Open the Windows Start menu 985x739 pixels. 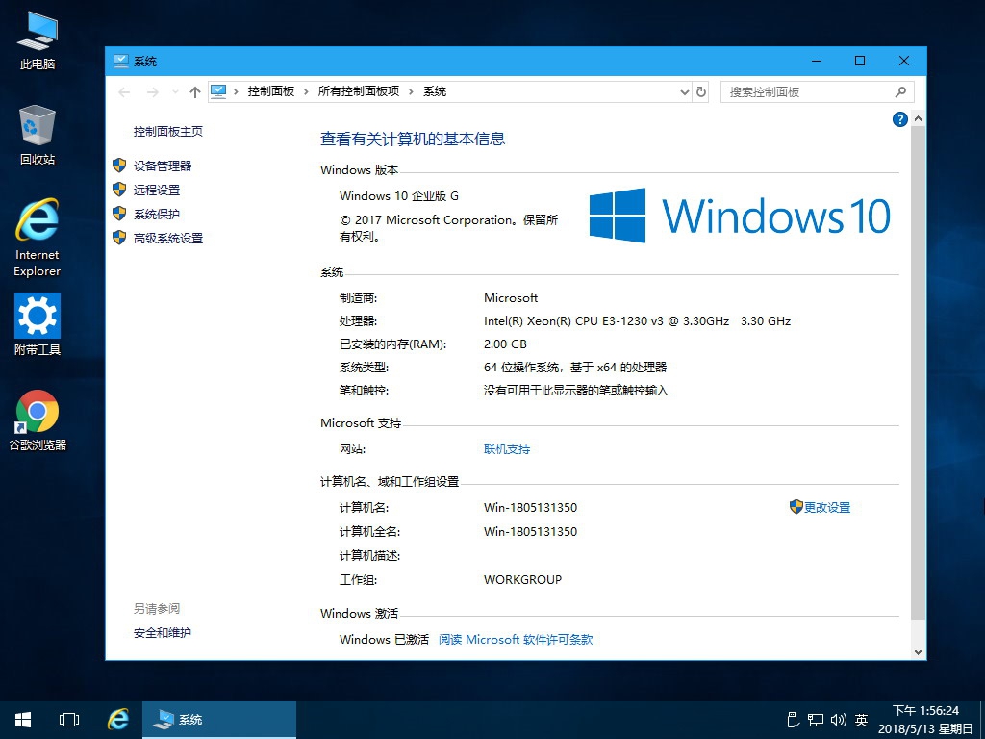point(23,720)
